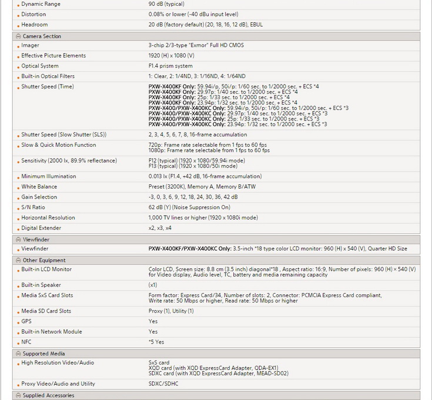Select the Proxy Video/Audio and Utility label
The height and width of the screenshot is (400, 432).
coord(58,384)
